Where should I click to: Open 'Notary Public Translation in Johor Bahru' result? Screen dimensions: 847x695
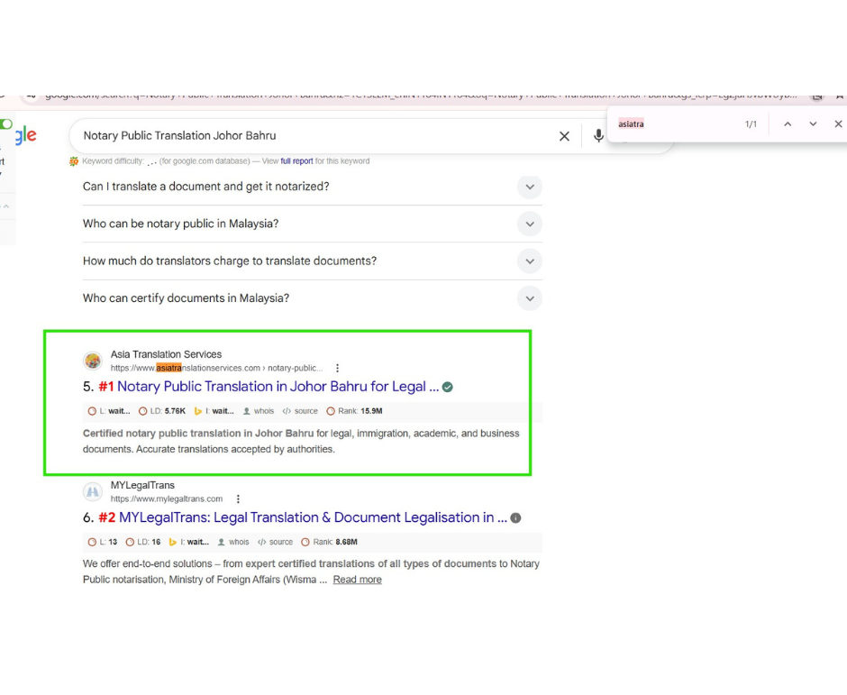[278, 387]
